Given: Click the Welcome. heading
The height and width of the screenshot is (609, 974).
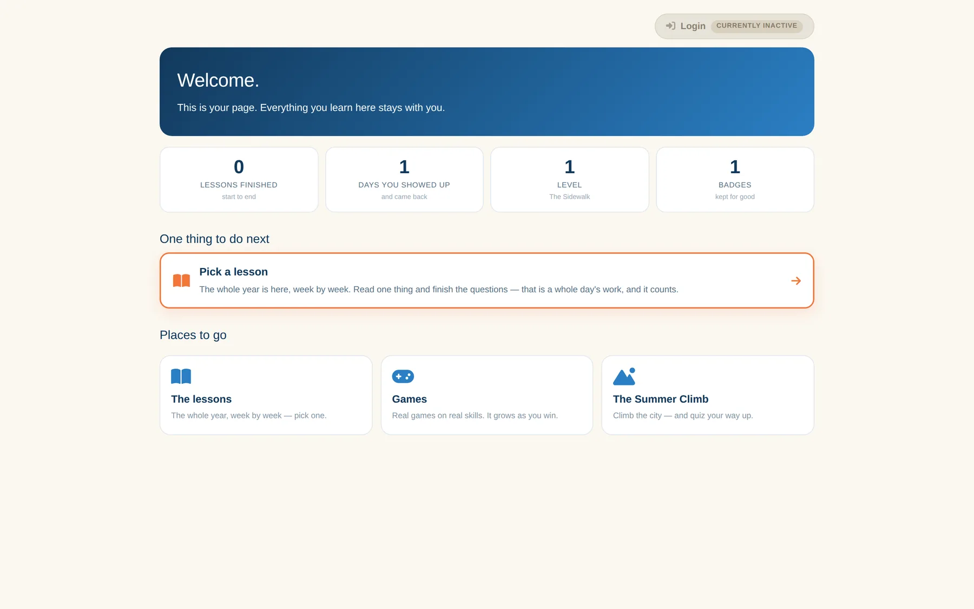Looking at the screenshot, I should pyautogui.click(x=218, y=80).
